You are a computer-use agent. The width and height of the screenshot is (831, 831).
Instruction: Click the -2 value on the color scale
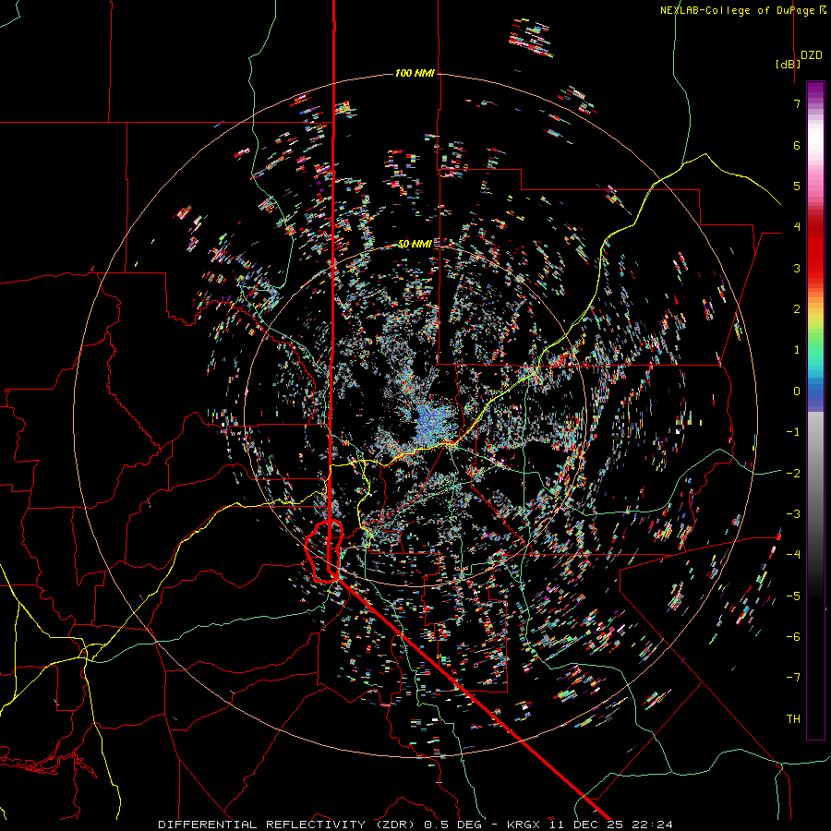click(x=793, y=474)
